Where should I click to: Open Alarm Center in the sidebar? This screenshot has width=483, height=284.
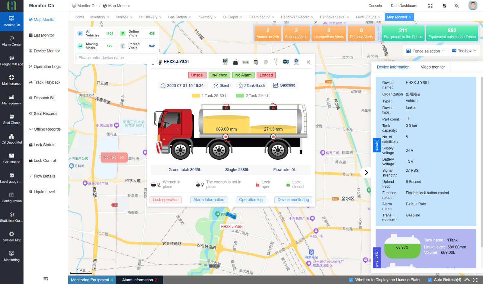[x=11, y=41]
